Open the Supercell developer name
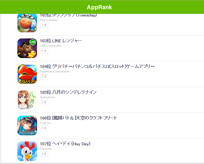The height and width of the screenshot is (164, 204). click(x=45, y=149)
